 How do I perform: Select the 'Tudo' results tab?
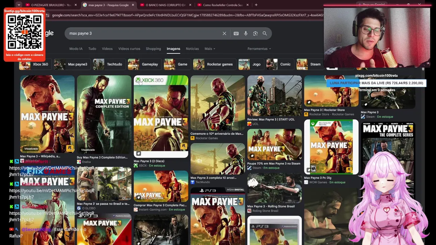[92, 49]
